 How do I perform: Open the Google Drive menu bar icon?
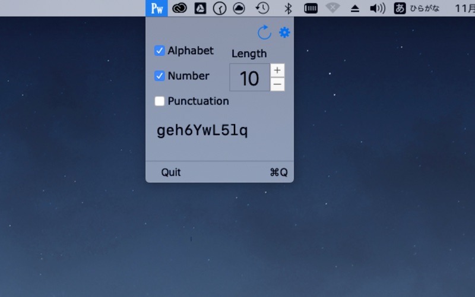(x=200, y=8)
